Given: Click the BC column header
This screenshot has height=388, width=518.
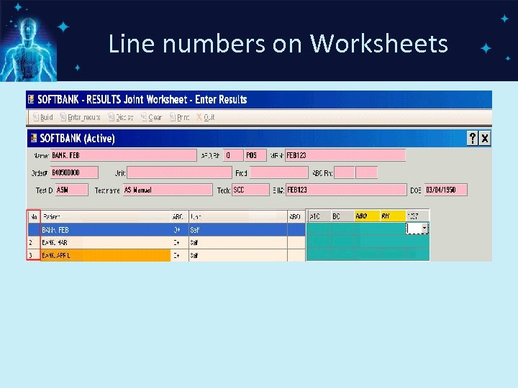Looking at the screenshot, I should (342, 216).
